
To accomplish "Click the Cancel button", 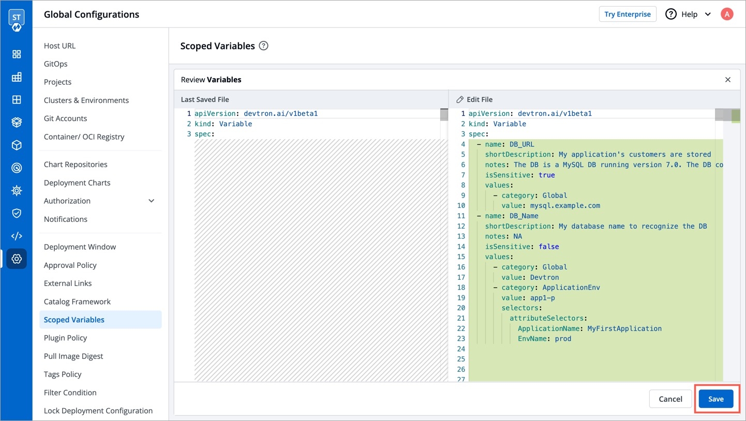I will [670, 399].
